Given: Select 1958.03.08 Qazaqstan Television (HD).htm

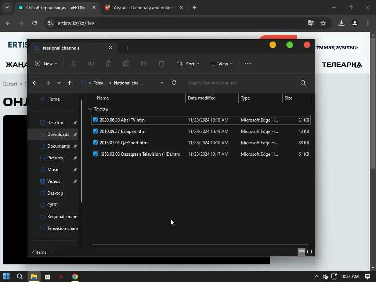Looking at the screenshot, I should pyautogui.click(x=201, y=154).
